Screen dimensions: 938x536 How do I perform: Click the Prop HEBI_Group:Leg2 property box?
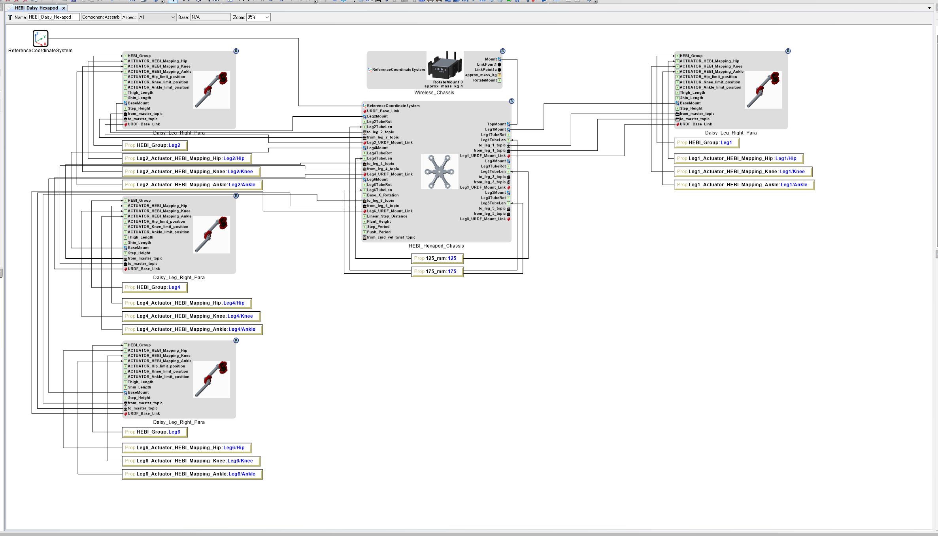coord(154,145)
